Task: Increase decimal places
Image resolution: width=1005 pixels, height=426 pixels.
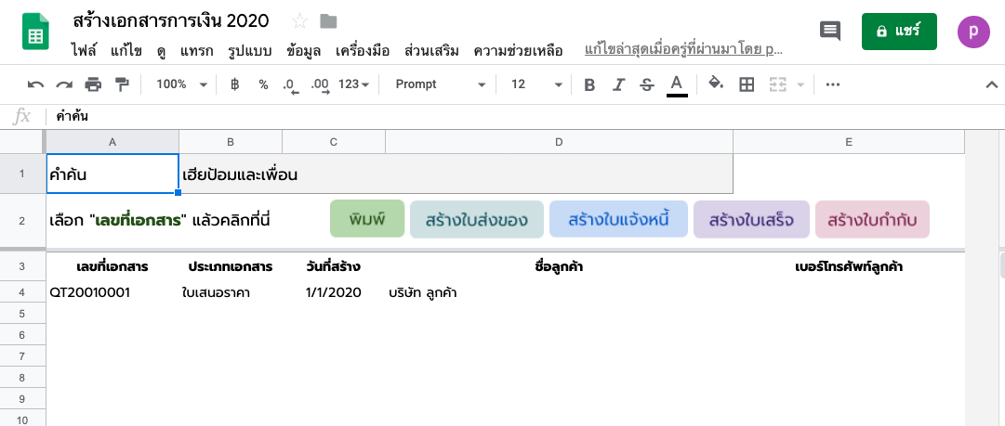Action: [319, 85]
